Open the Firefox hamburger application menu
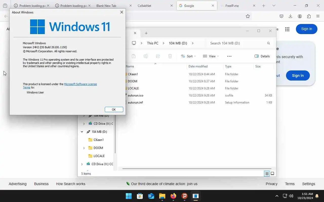This screenshot has height=202, width=324. pos(318,16)
